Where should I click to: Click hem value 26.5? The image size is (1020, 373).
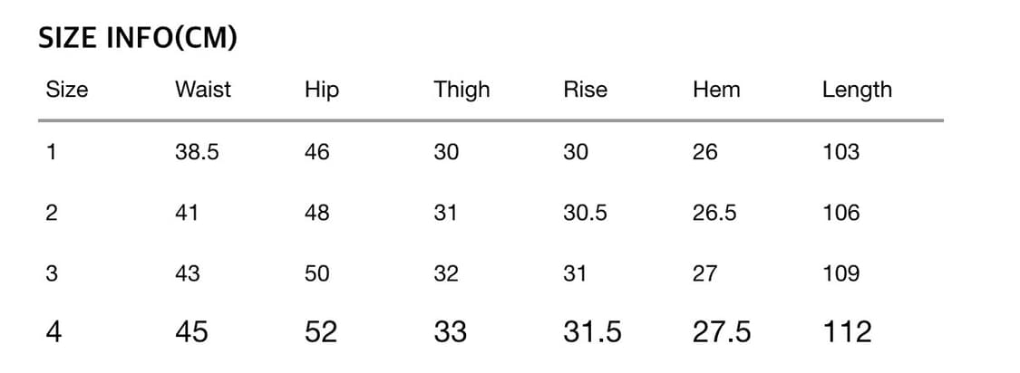pos(714,213)
